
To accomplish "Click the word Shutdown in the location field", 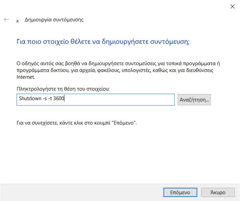I will pyautogui.click(x=28, y=99).
